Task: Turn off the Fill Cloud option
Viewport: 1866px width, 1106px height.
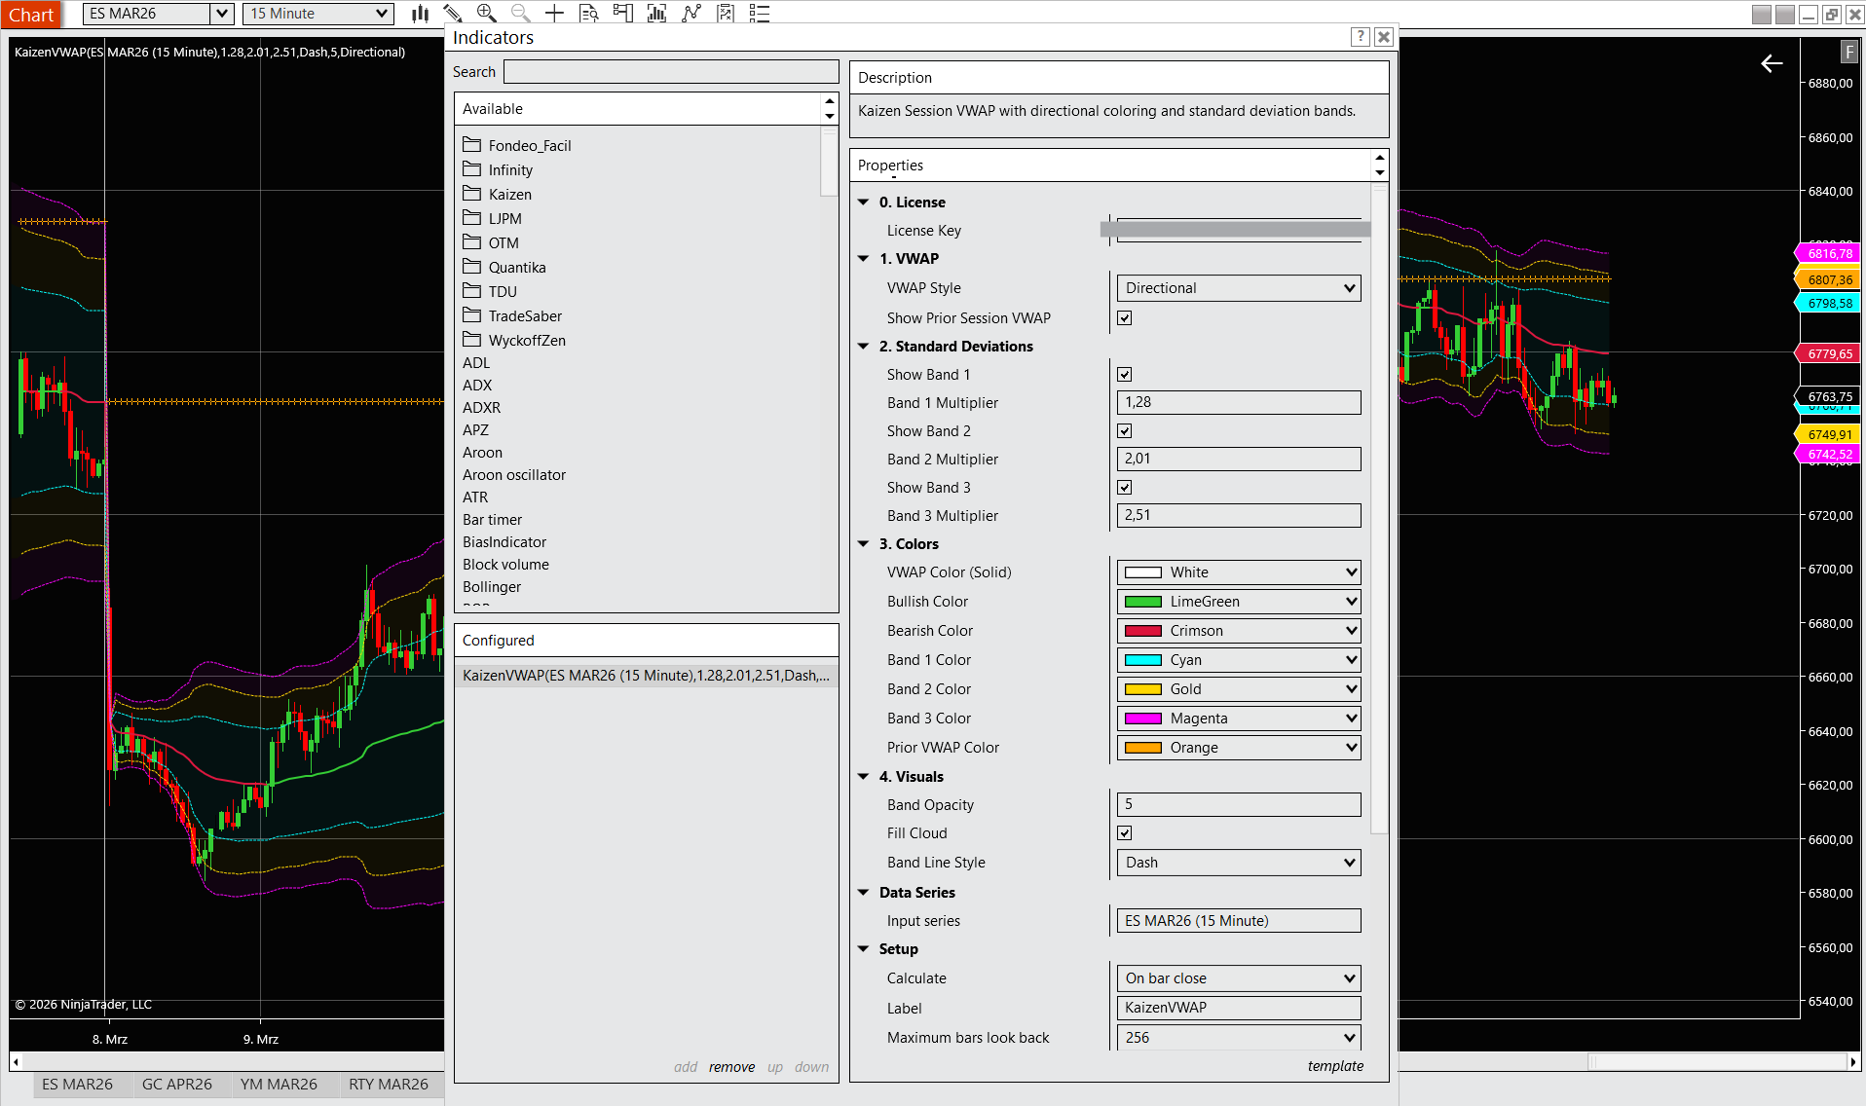Action: 1124,832
